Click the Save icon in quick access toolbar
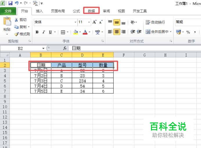201x148 pixels. pos(10,3)
